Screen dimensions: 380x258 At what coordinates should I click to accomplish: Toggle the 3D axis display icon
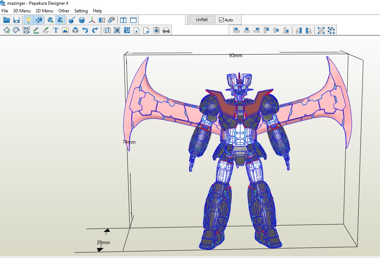92,20
